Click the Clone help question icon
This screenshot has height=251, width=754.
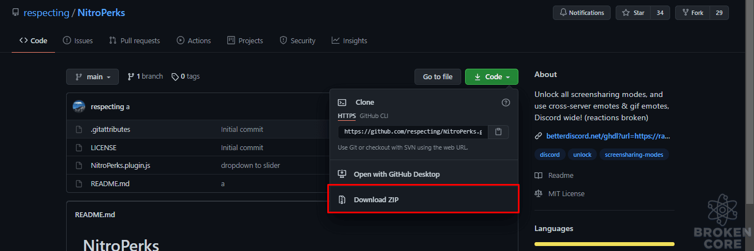[x=506, y=103]
